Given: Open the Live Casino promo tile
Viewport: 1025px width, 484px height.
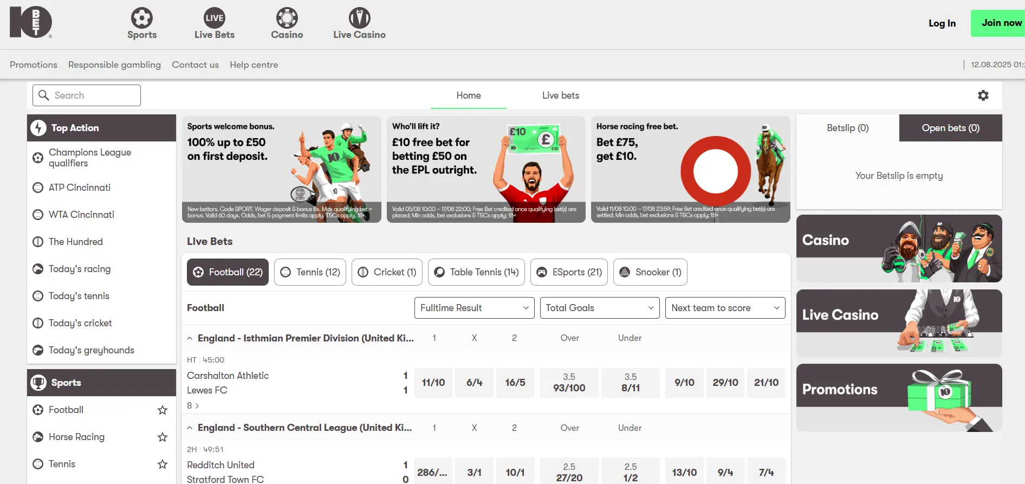Looking at the screenshot, I should [x=899, y=323].
